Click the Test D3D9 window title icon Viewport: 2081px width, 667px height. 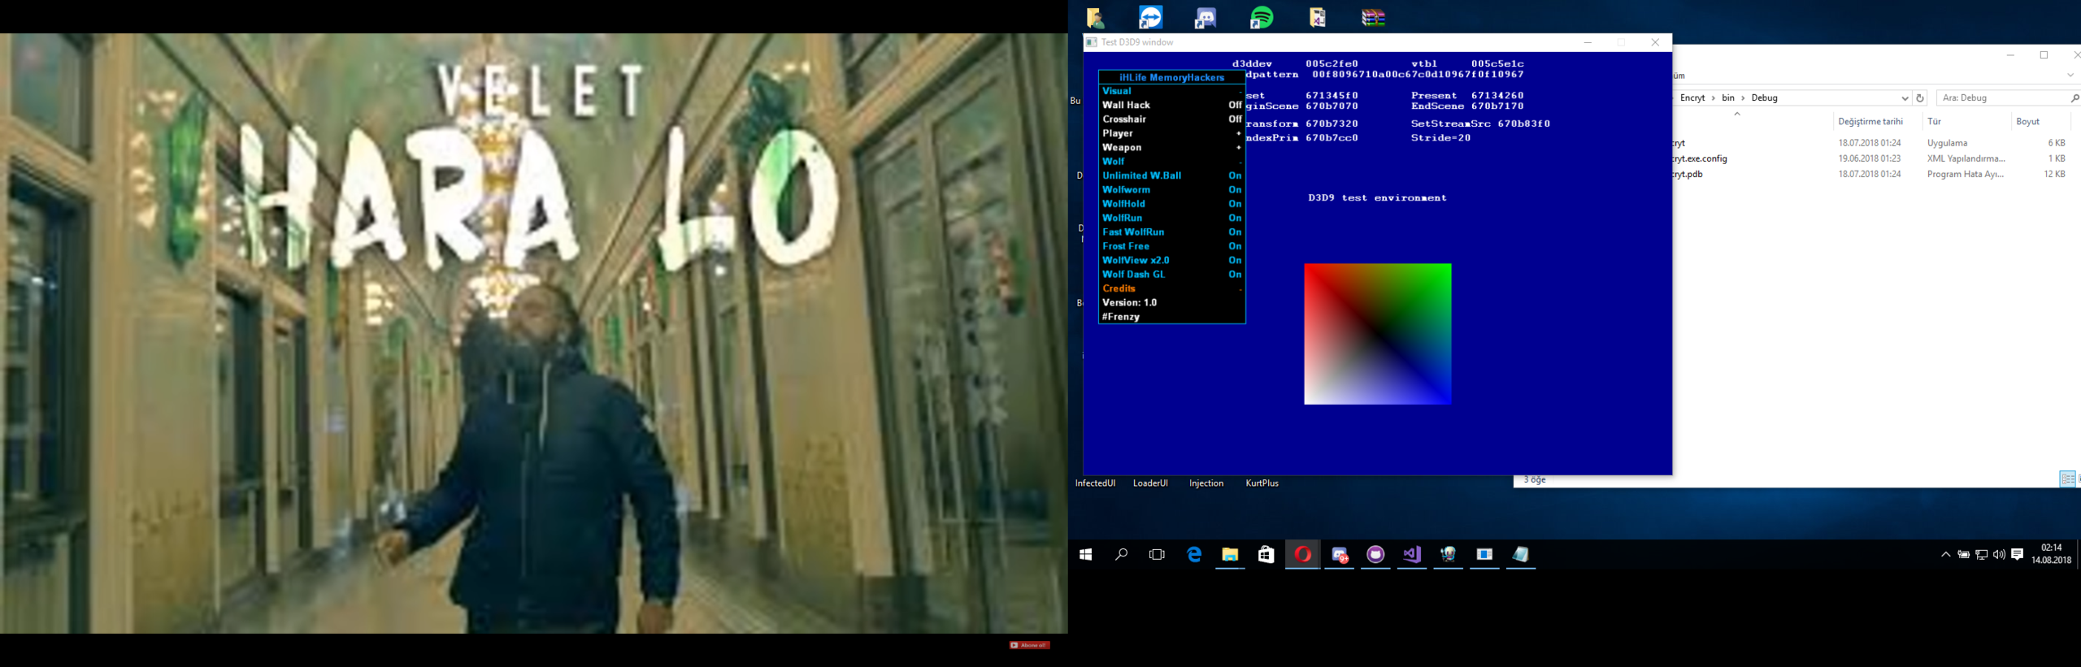point(1092,42)
